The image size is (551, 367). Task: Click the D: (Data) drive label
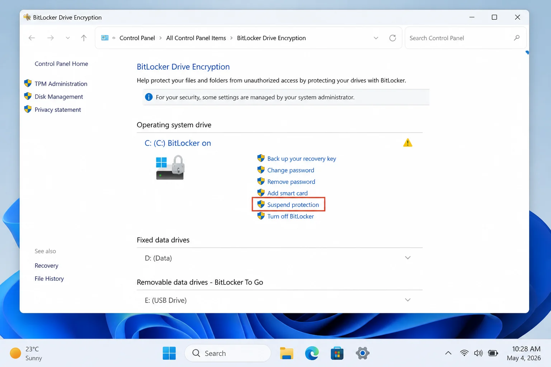pos(158,258)
